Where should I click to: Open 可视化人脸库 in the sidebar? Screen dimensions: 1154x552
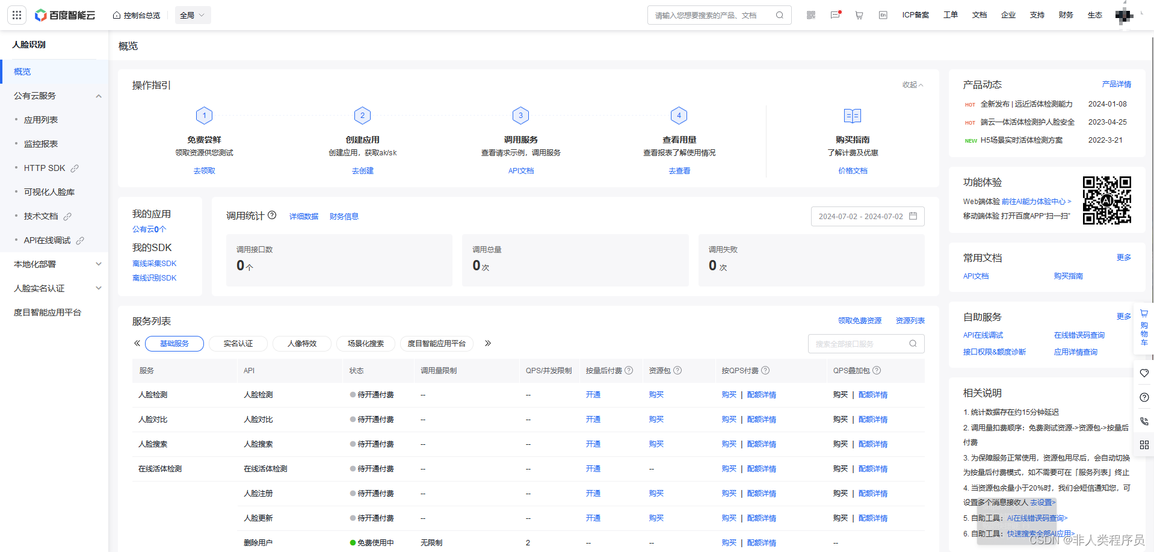pyautogui.click(x=49, y=192)
